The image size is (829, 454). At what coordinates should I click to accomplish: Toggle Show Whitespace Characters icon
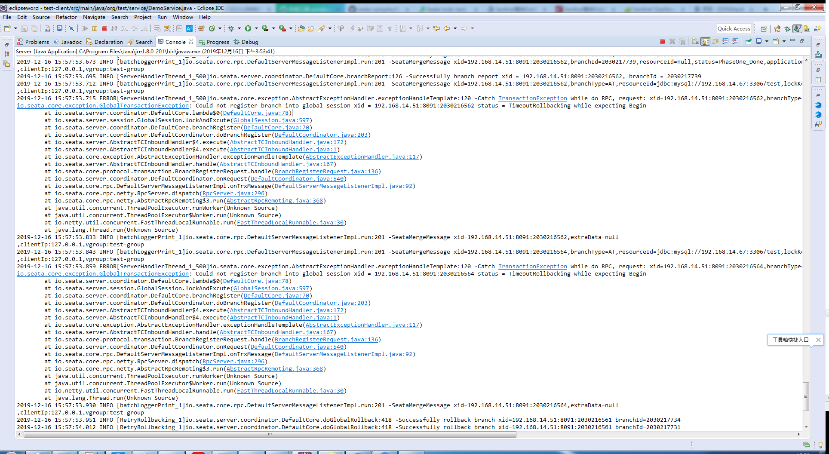[390, 28]
